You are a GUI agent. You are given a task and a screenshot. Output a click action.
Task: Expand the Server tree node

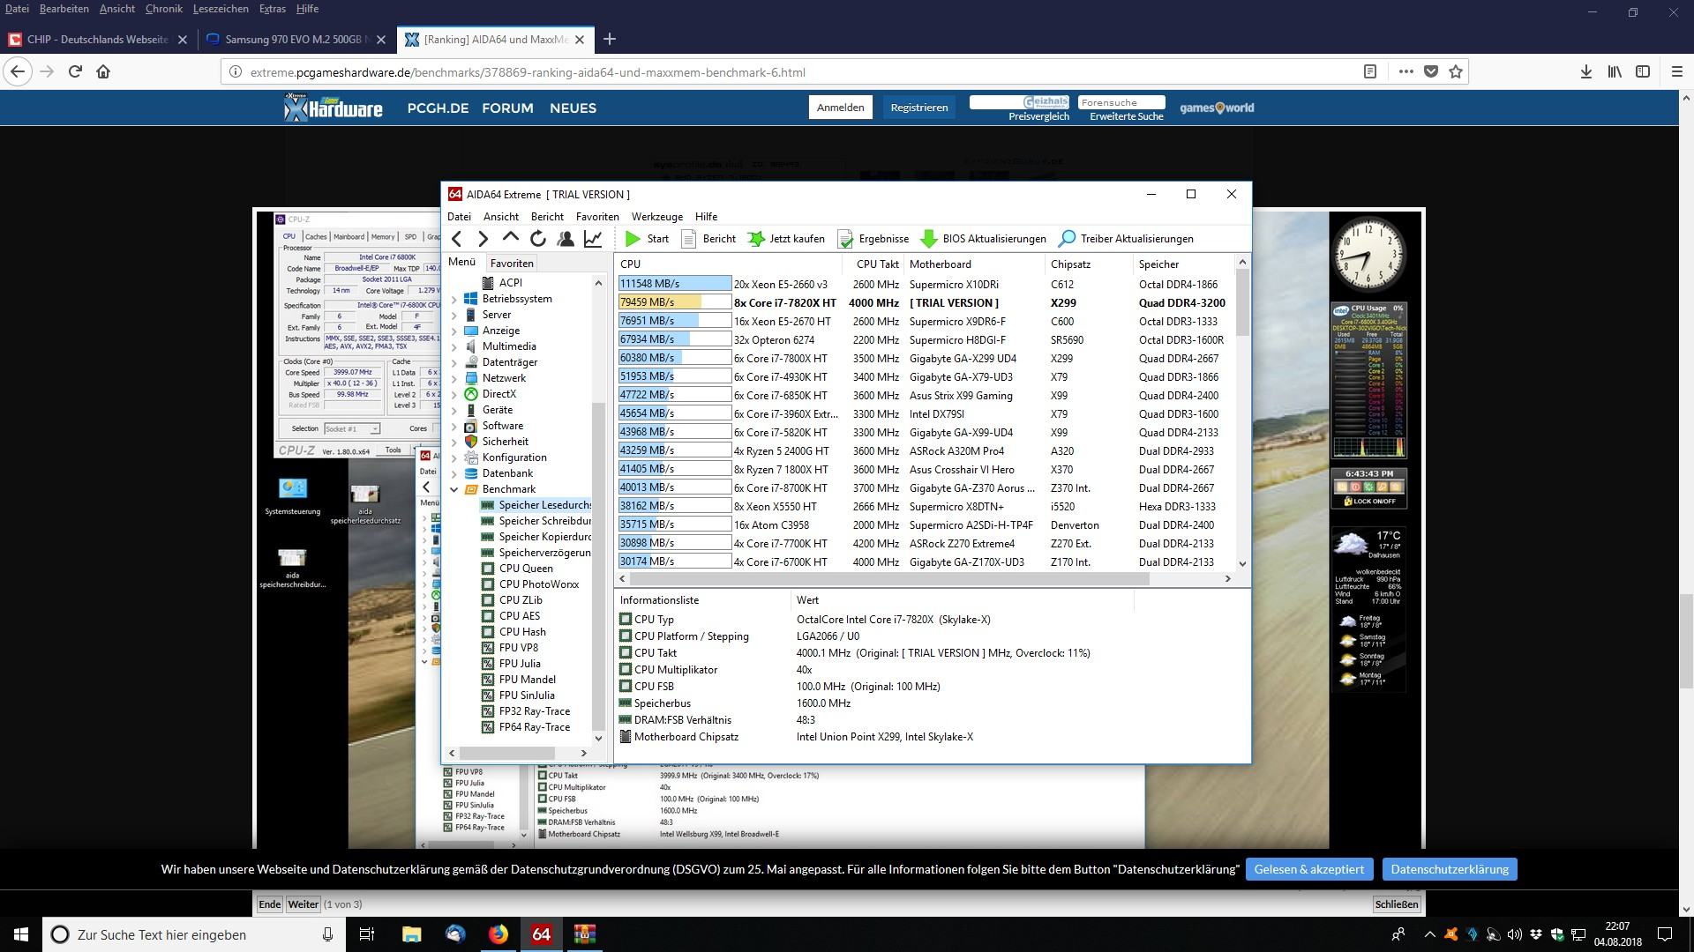coord(454,315)
